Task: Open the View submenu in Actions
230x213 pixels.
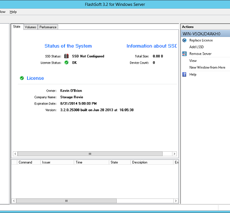Action: (x=193, y=61)
